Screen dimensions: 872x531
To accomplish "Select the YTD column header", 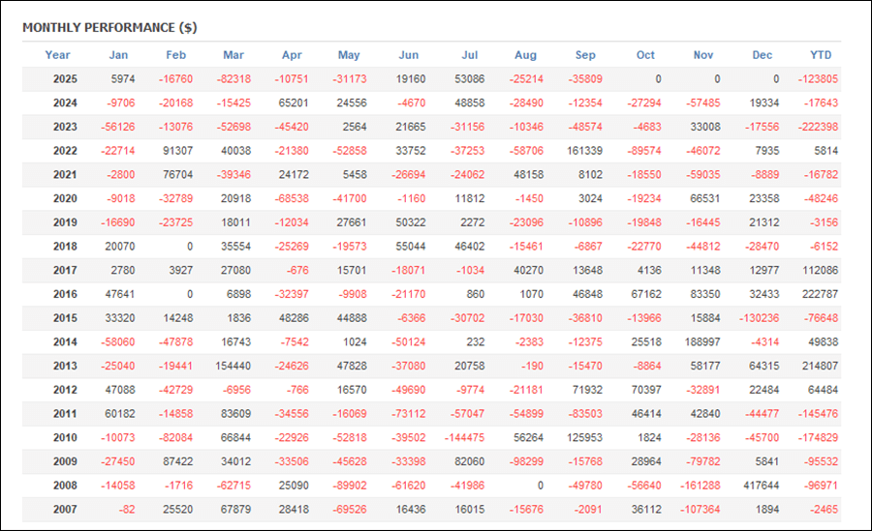I will pyautogui.click(x=821, y=55).
